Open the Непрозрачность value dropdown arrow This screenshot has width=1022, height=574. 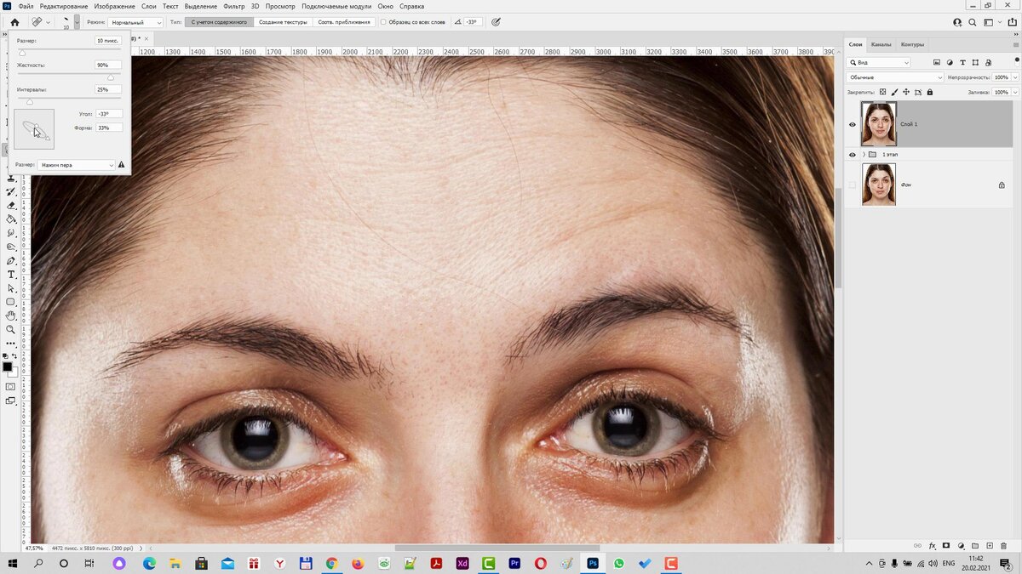(x=1013, y=77)
